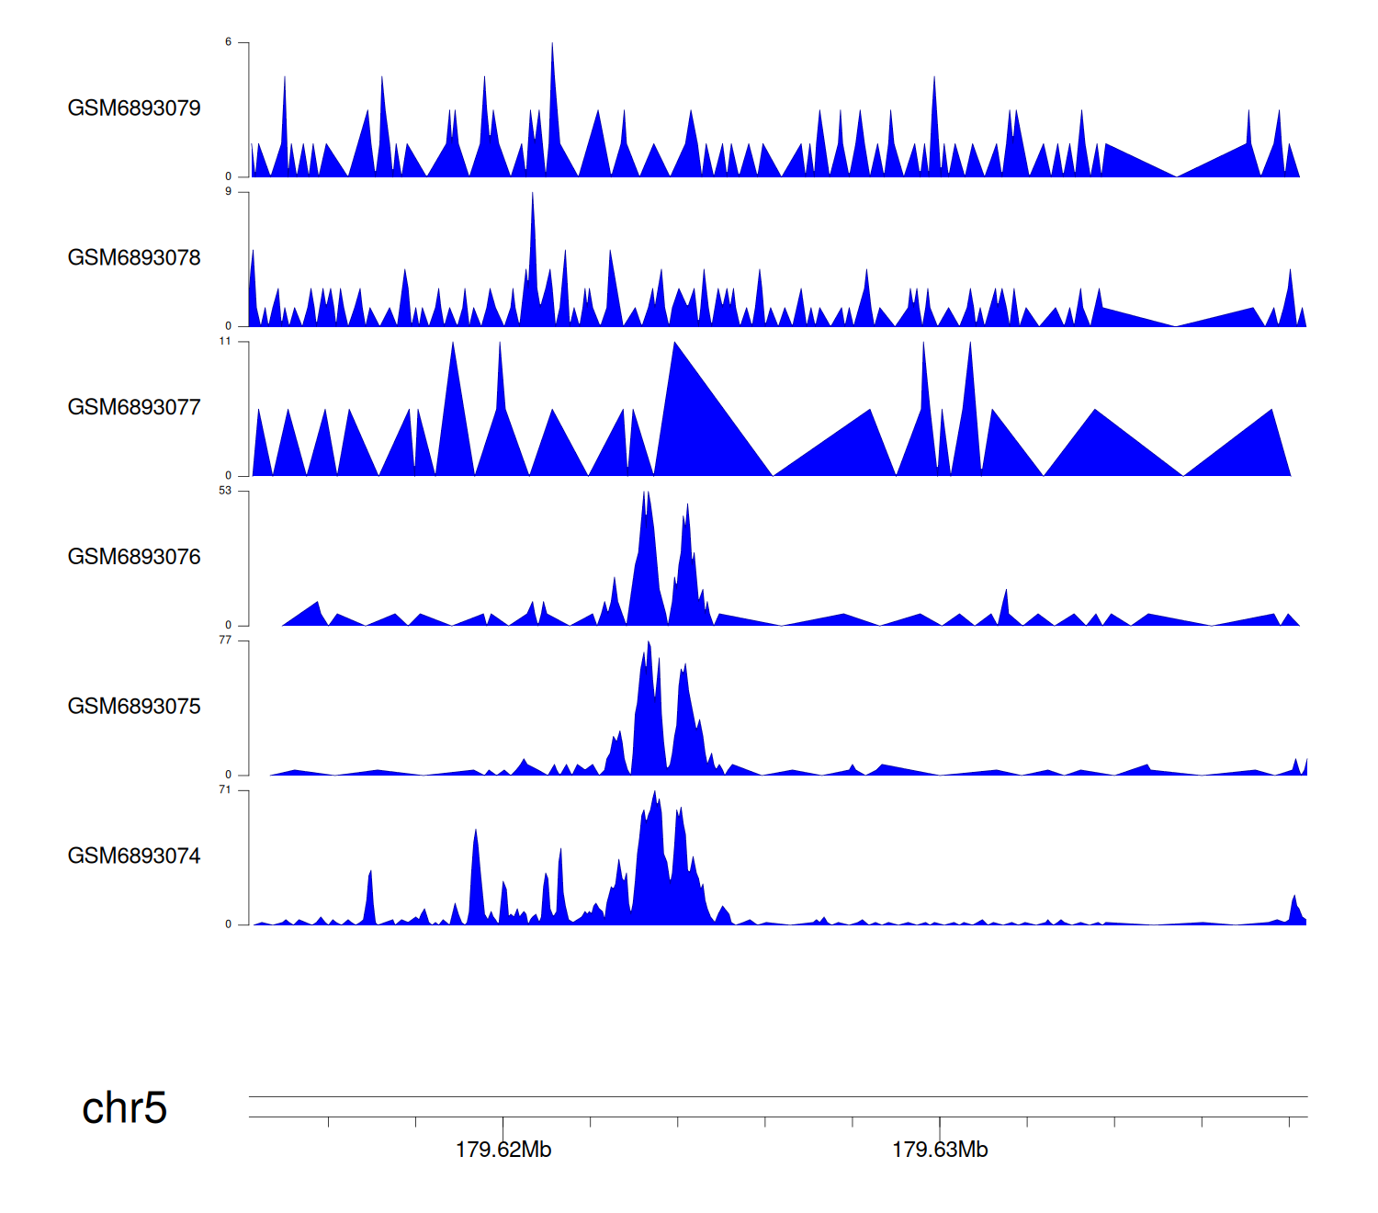Click the y-axis maximum 71 on GSM6893074
This screenshot has width=1378, height=1213.
pos(225,790)
